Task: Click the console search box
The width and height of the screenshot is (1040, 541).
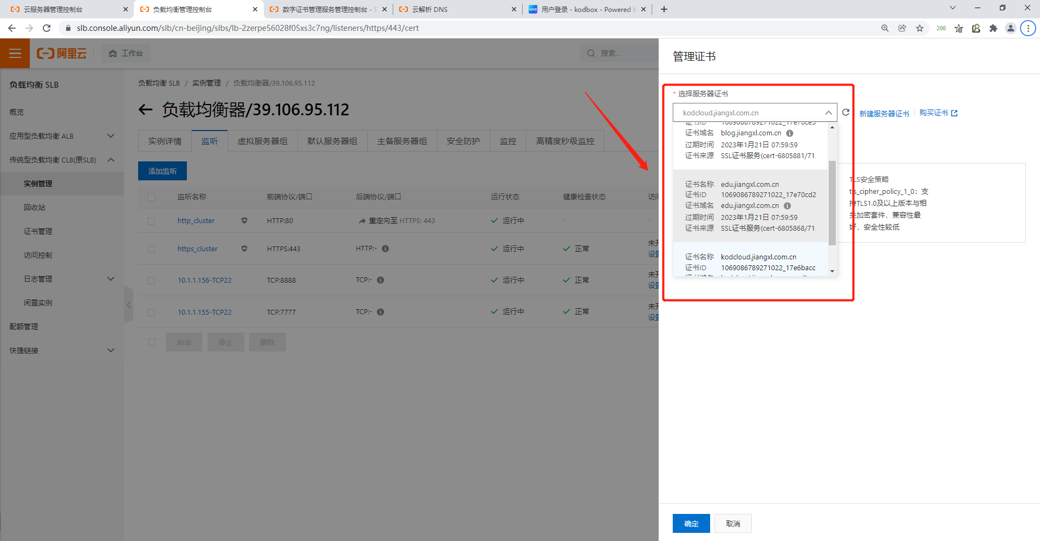Action: coord(619,53)
